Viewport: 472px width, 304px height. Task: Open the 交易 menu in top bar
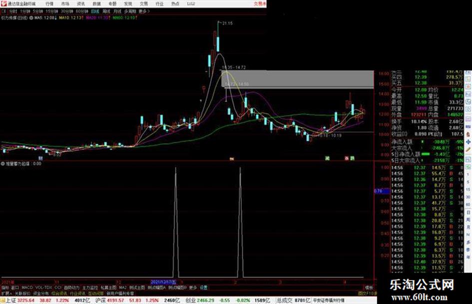tap(143, 4)
